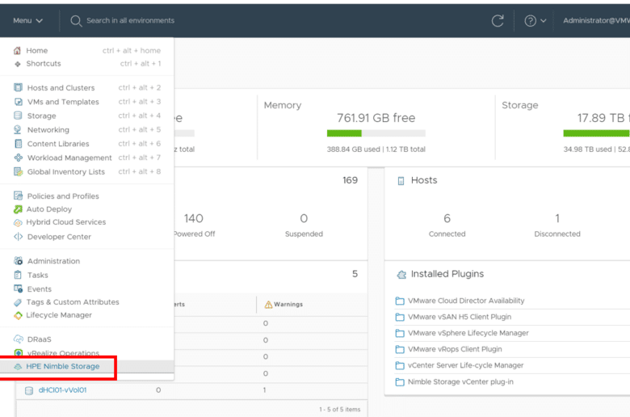Click Nimble Storage vCenter plug-in
The image size is (630, 417).
pyautogui.click(x=460, y=381)
